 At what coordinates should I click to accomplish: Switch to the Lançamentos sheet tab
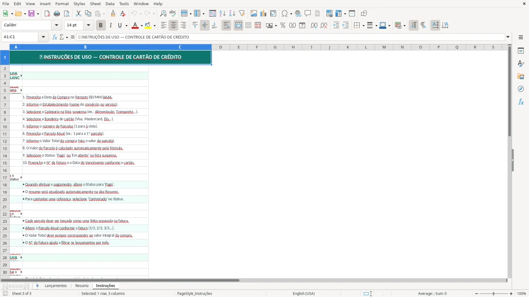coord(56,286)
